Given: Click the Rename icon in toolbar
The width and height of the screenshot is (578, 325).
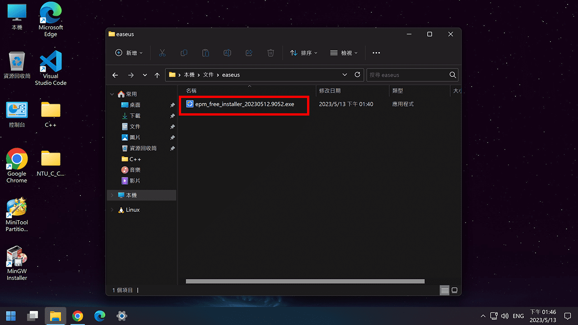Looking at the screenshot, I should pos(227,53).
